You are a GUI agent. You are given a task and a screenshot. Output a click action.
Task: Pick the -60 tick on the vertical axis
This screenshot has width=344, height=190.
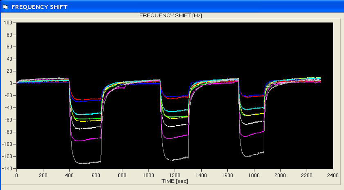click(x=8, y=120)
